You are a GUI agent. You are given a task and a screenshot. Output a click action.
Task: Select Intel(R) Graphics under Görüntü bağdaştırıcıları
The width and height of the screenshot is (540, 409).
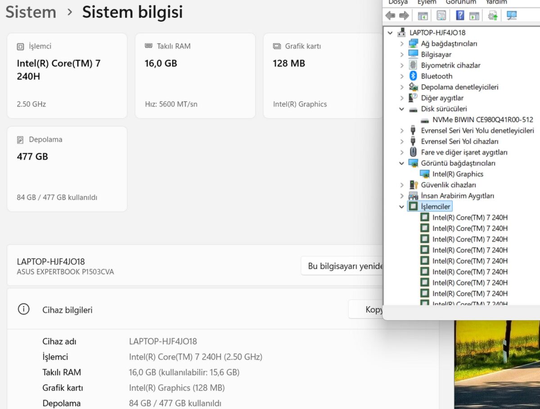[458, 174]
